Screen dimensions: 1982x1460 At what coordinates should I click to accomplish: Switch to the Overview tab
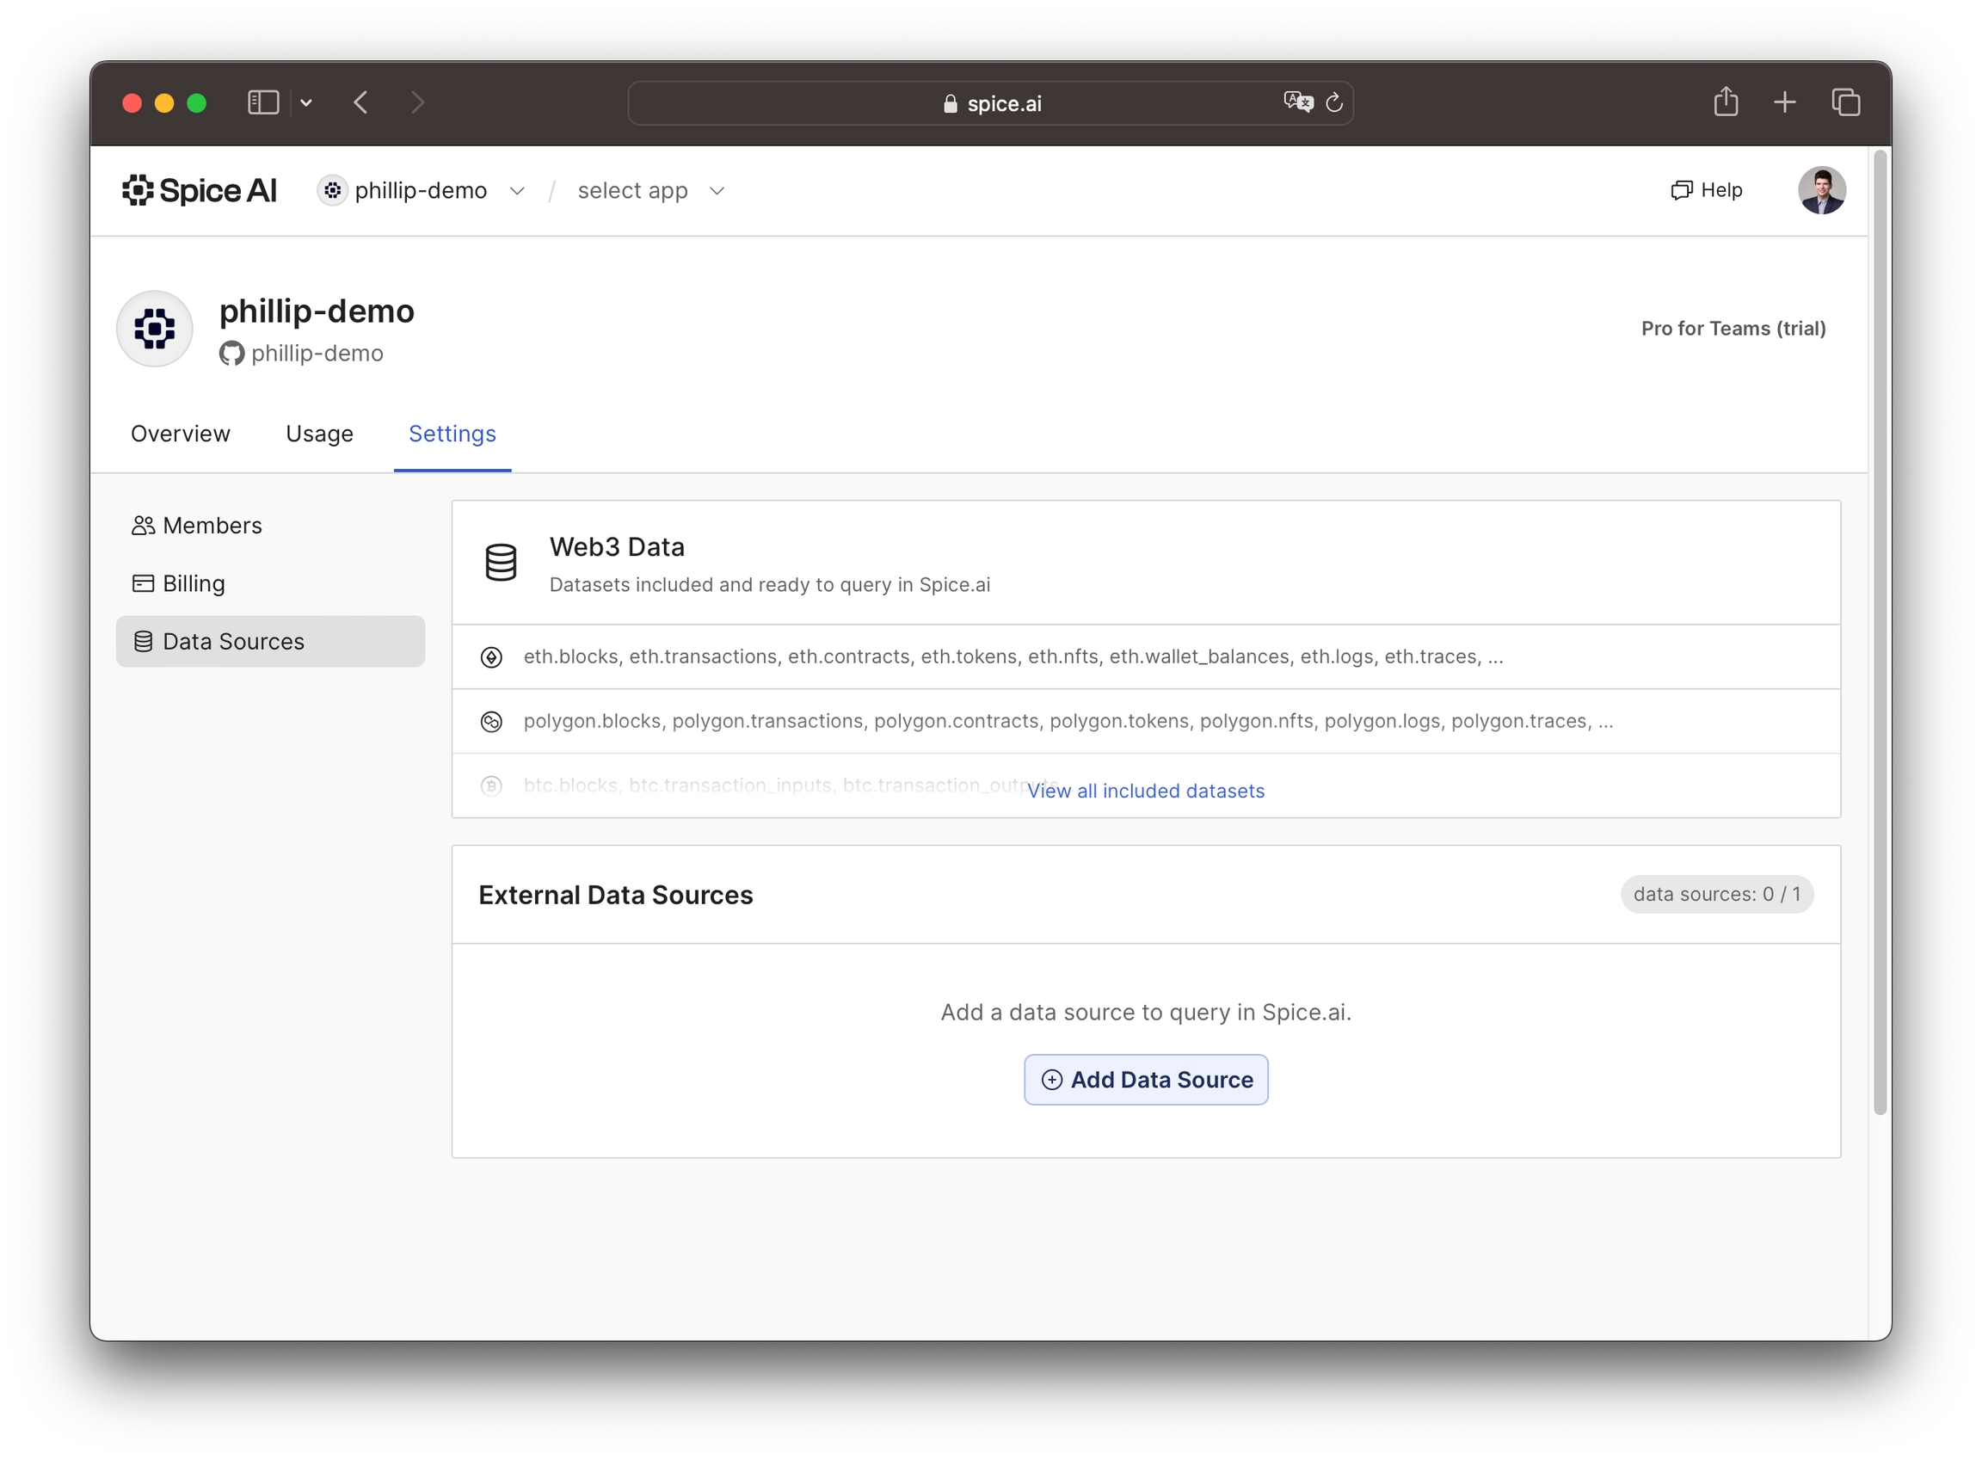(181, 434)
